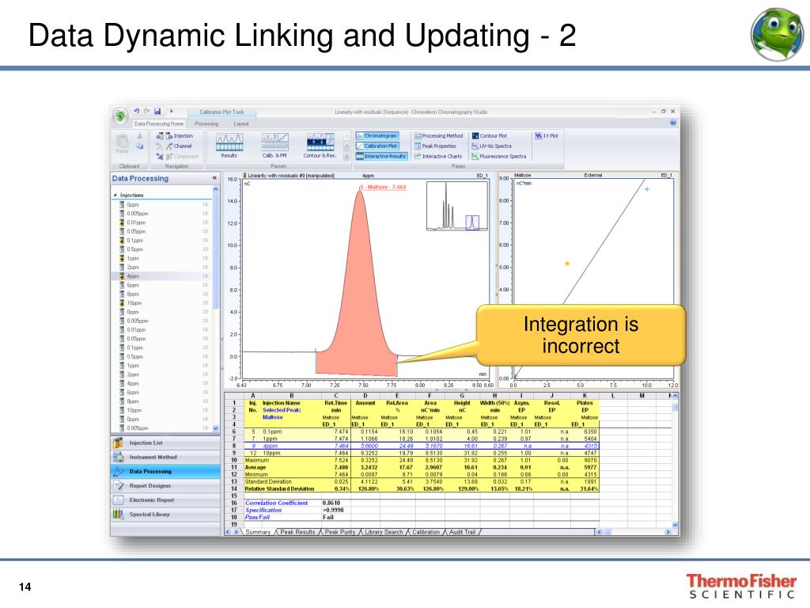The width and height of the screenshot is (810, 608).
Task: Open Spectral Library in navigation pane
Action: point(165,515)
